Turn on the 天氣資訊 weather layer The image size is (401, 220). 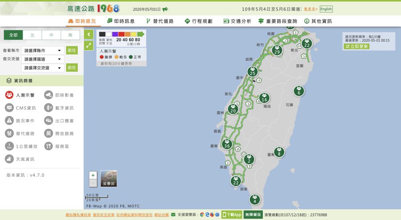coord(20,159)
